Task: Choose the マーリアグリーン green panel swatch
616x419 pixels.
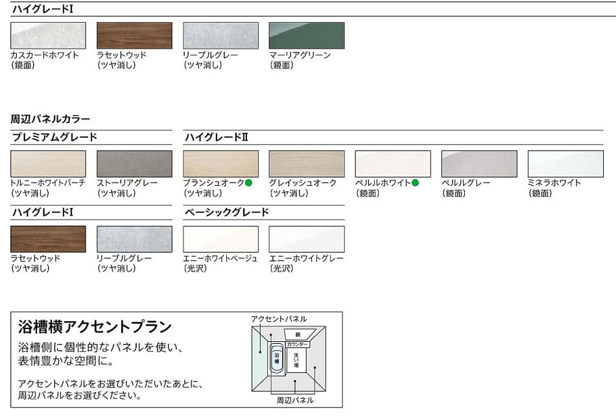Action: point(307,36)
